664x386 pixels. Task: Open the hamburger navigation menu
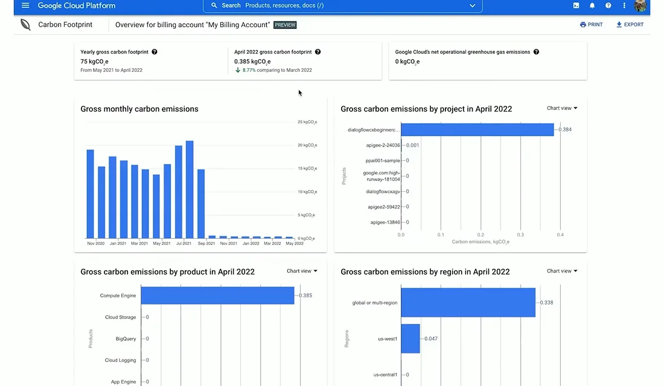(25, 5)
